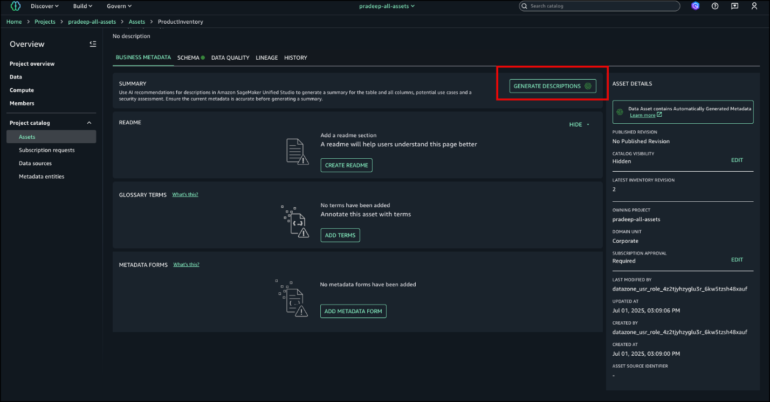Open Subscription requests in sidebar
This screenshot has height=402, width=770.
pyautogui.click(x=47, y=150)
